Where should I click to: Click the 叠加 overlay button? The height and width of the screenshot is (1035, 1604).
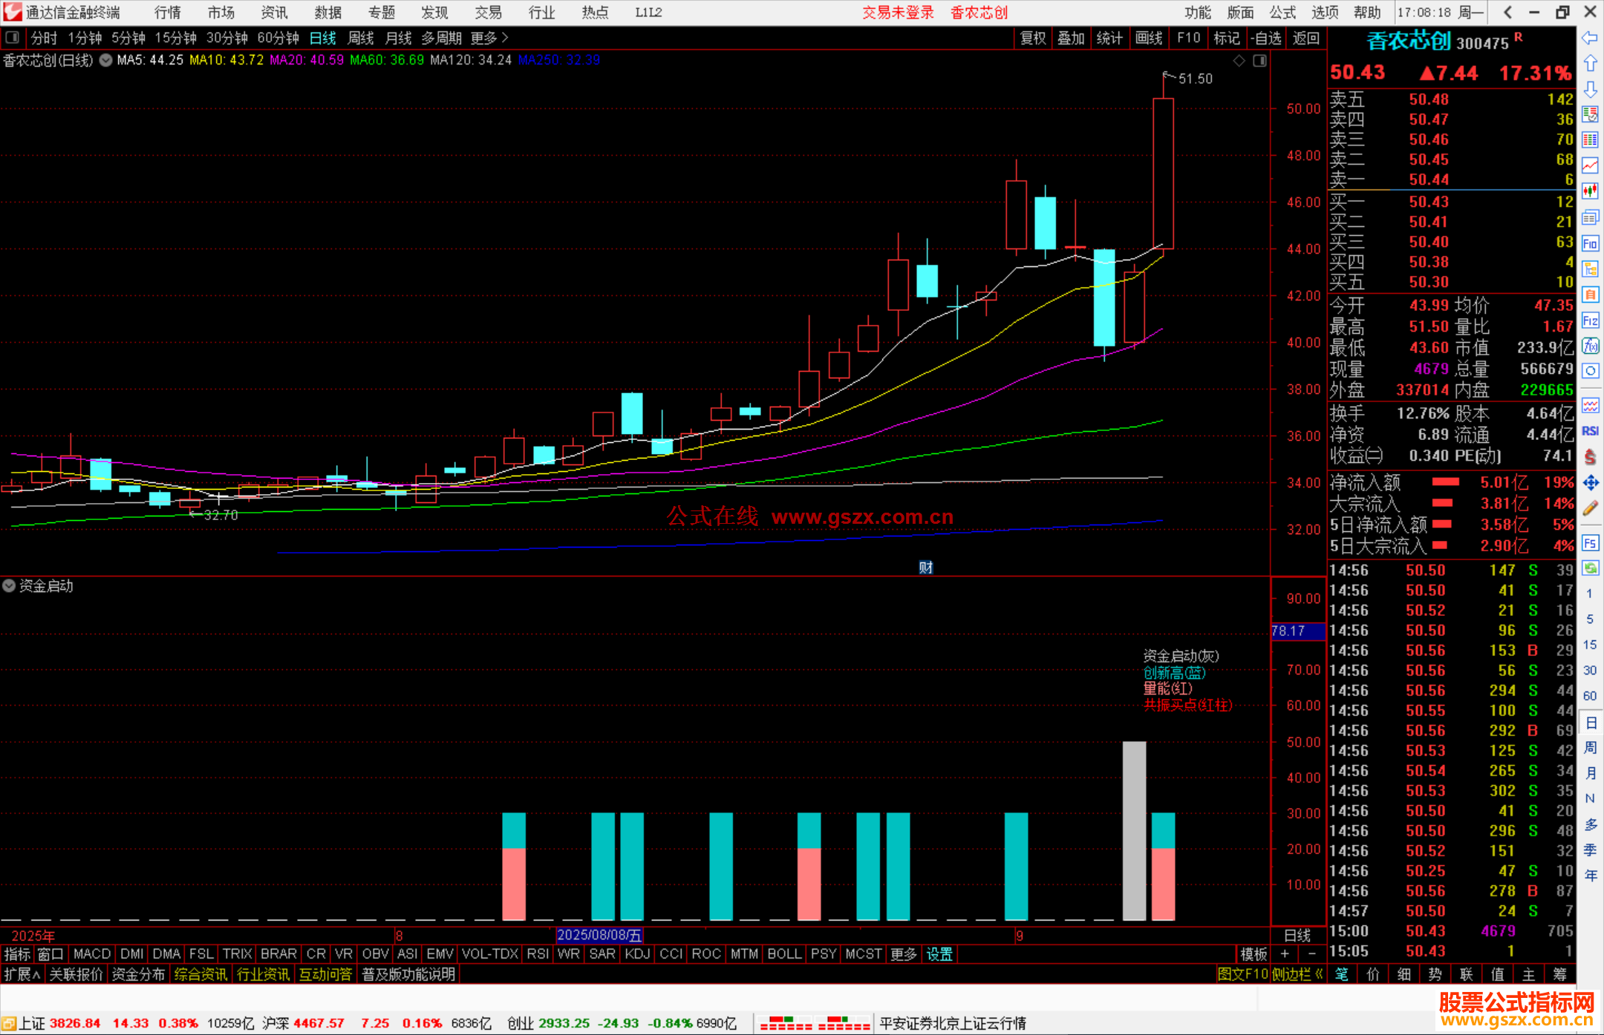click(x=1072, y=38)
